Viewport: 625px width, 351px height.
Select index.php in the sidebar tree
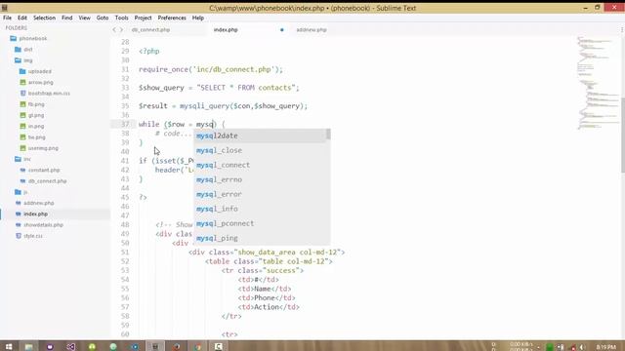pyautogui.click(x=35, y=214)
